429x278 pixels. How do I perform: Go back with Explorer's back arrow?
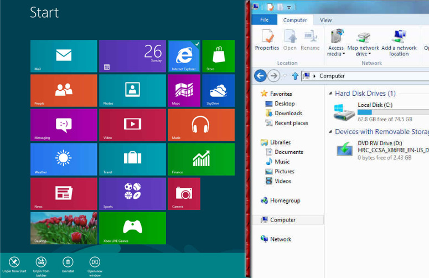(260, 75)
